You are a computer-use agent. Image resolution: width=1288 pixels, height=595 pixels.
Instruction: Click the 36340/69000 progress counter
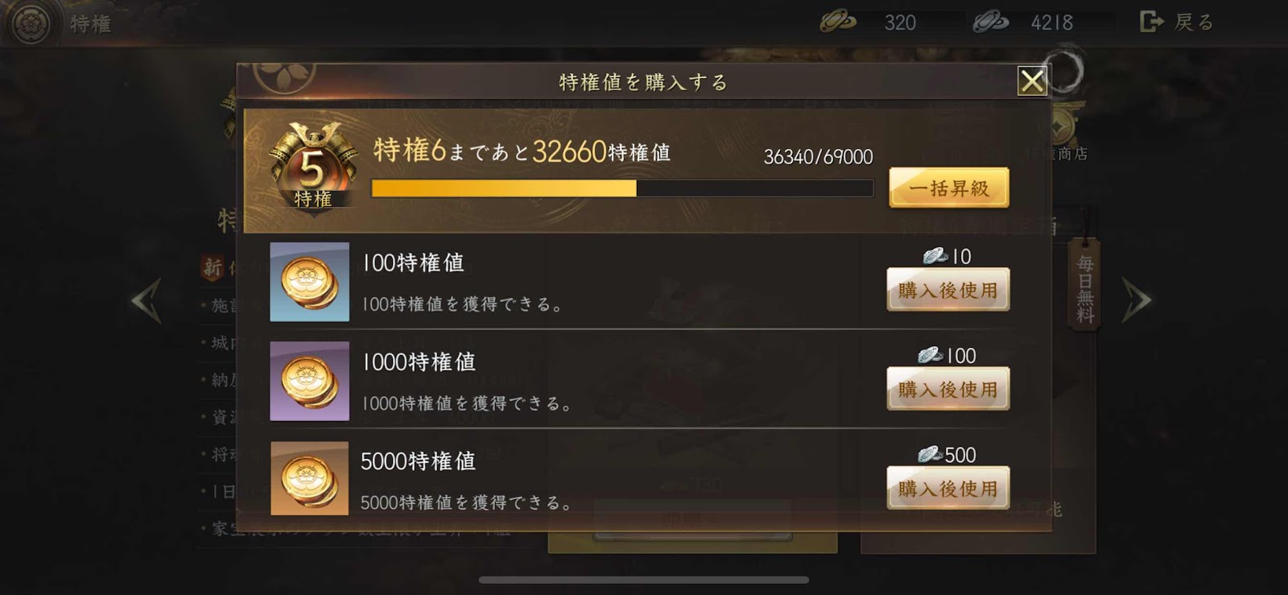point(818,157)
